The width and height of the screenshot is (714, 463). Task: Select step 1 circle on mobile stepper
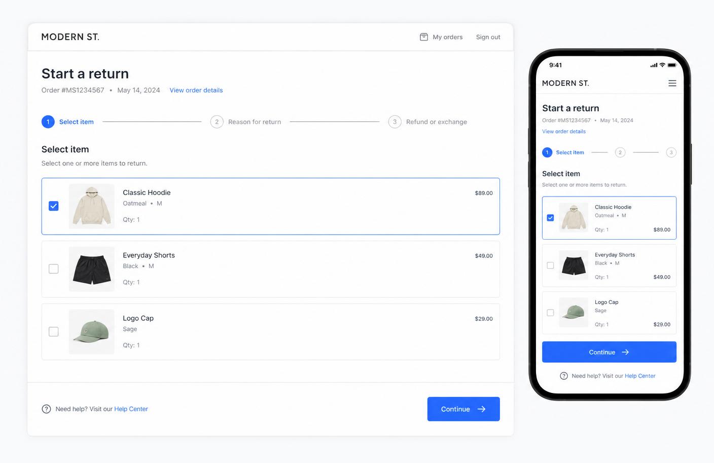[x=547, y=152]
